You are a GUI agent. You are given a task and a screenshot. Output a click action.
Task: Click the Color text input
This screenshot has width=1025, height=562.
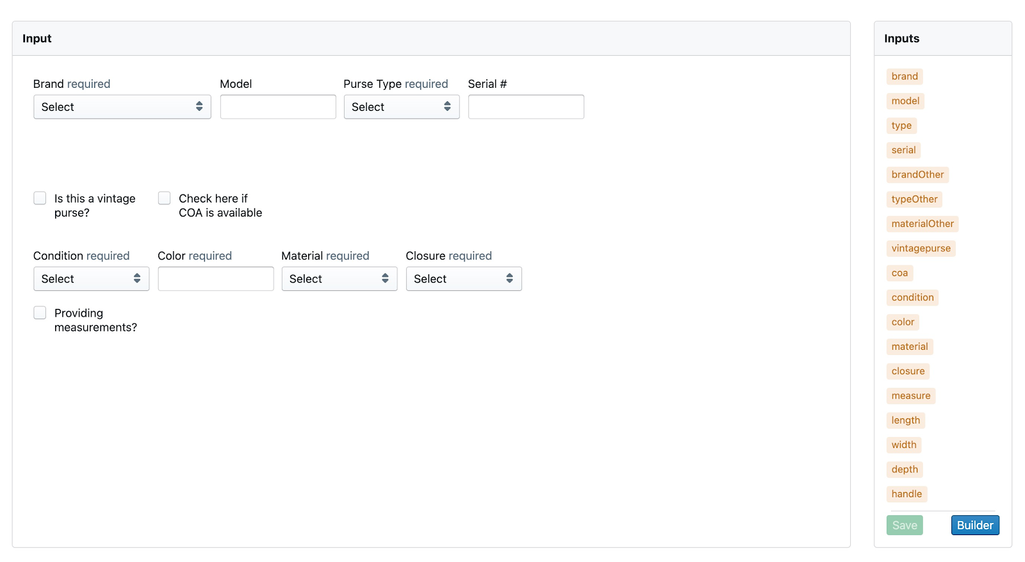point(215,279)
